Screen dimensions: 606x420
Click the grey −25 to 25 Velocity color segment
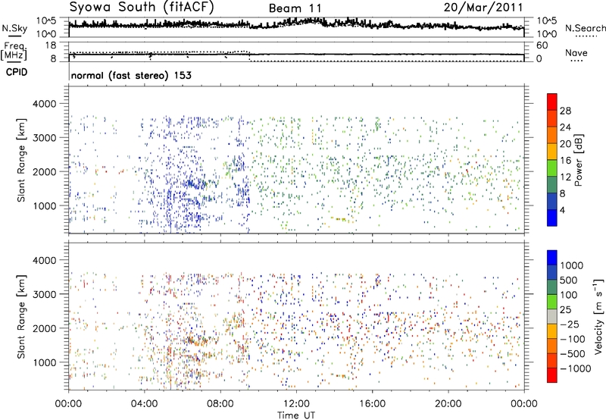tap(552, 316)
